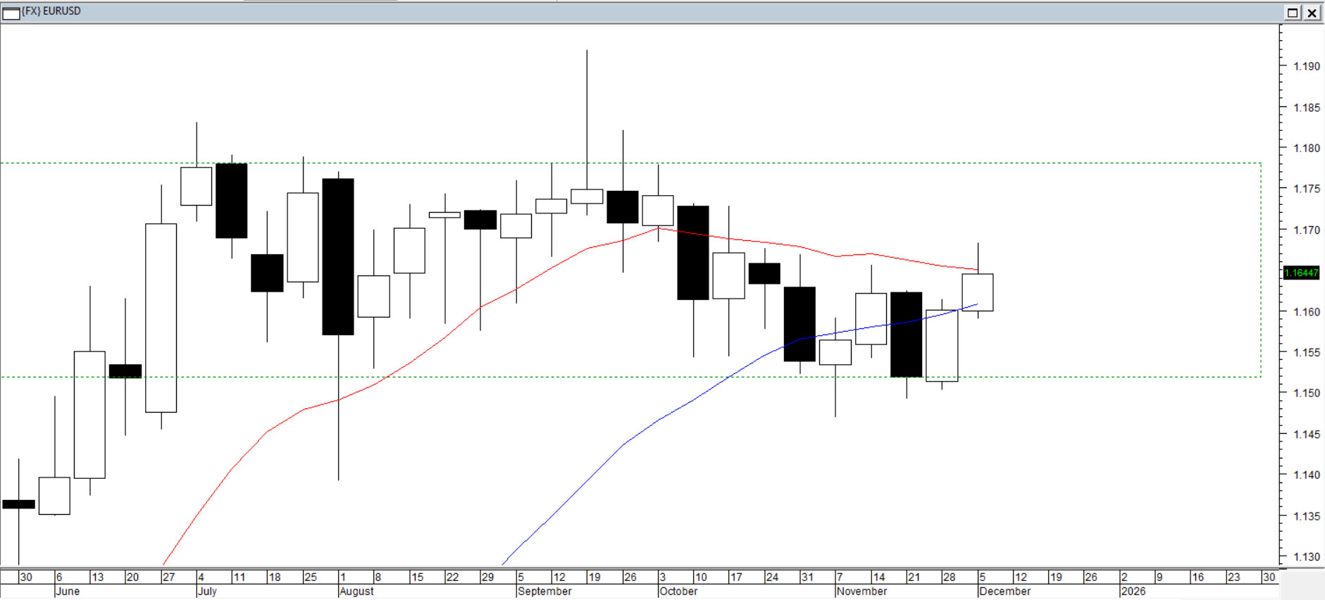Click the {FX} EURUSD window title
Image resolution: width=1325 pixels, height=600 pixels.
[x=51, y=11]
